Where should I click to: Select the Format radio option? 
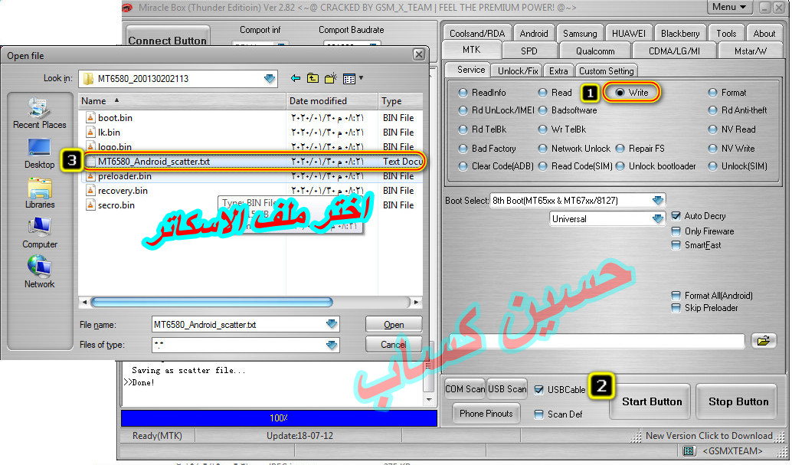712,93
